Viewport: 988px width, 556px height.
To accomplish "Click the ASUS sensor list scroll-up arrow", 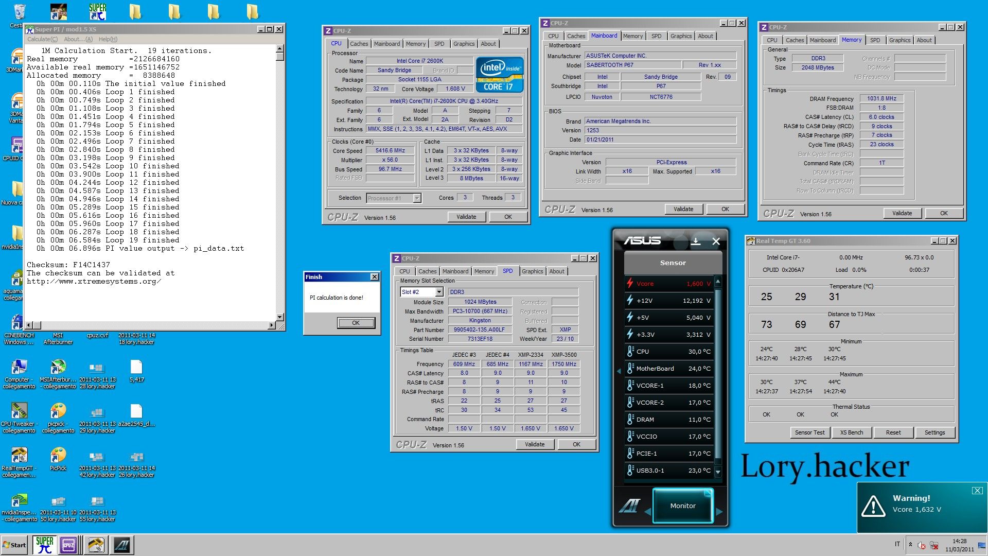I will 718,281.
